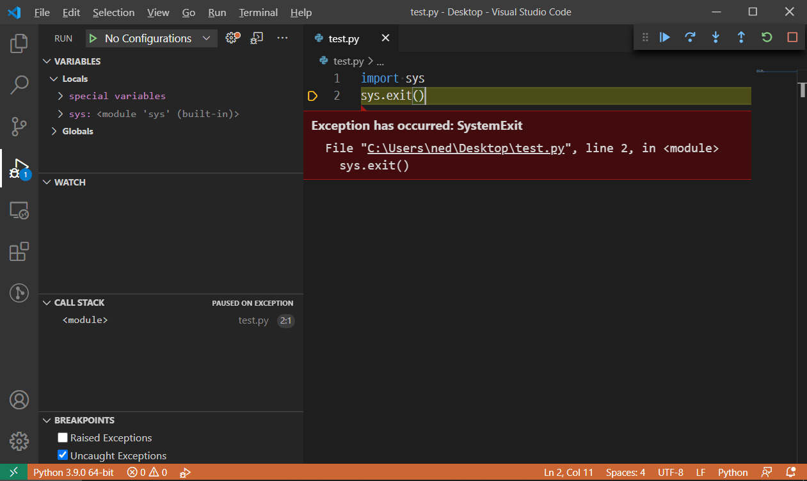
Task: Open the Search view in activity bar
Action: click(x=19, y=84)
